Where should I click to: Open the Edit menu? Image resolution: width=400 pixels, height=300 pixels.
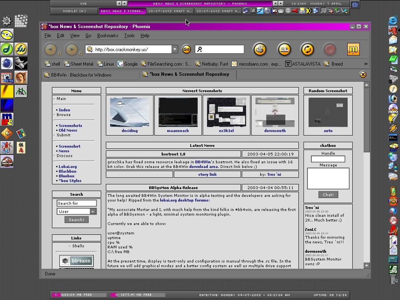pyautogui.click(x=61, y=36)
